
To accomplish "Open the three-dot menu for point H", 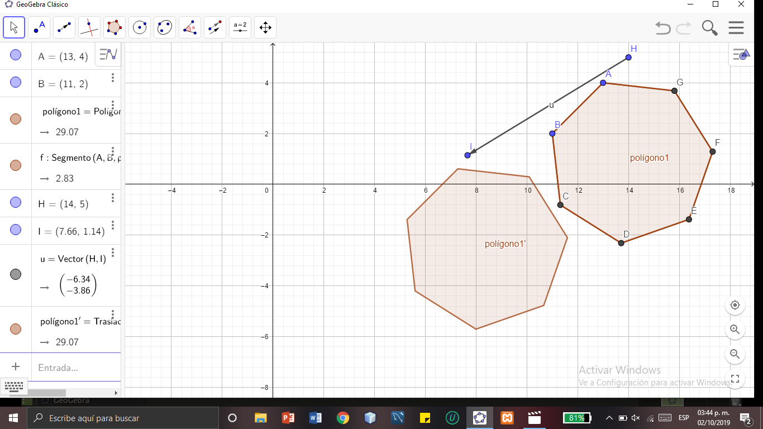I will pyautogui.click(x=113, y=197).
